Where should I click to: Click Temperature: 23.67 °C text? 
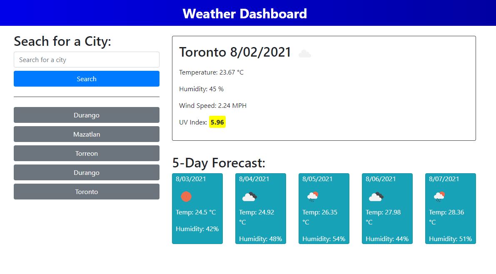[211, 72]
